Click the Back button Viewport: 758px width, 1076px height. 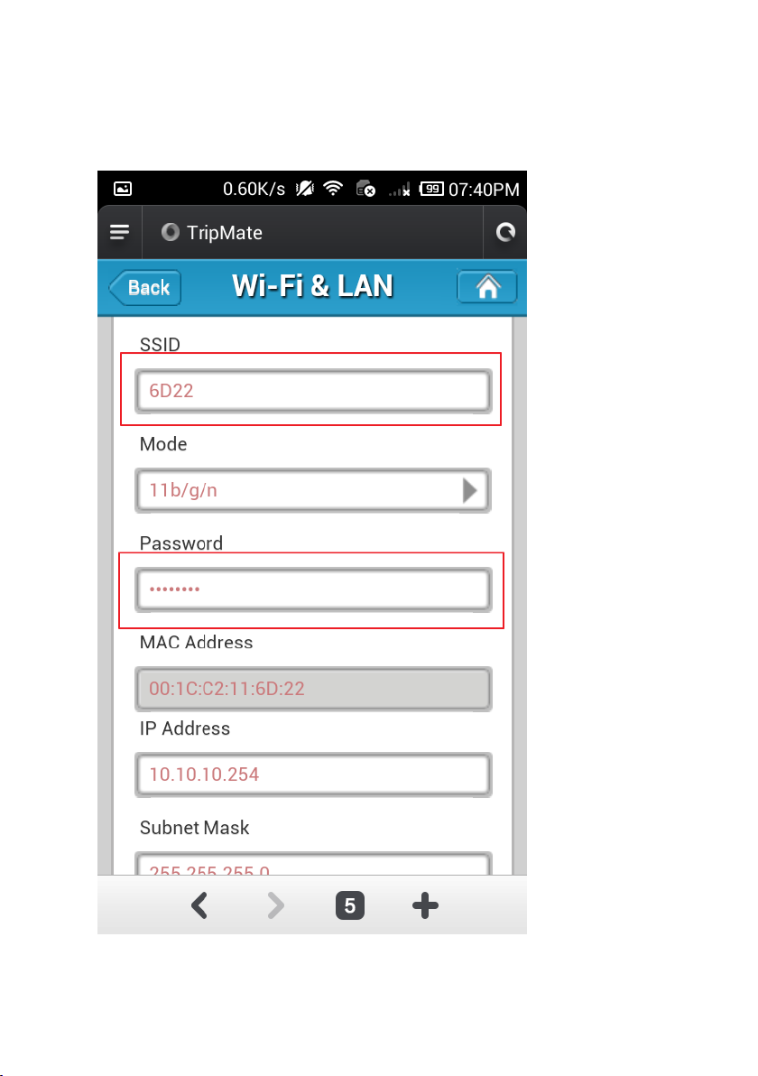[x=144, y=288]
